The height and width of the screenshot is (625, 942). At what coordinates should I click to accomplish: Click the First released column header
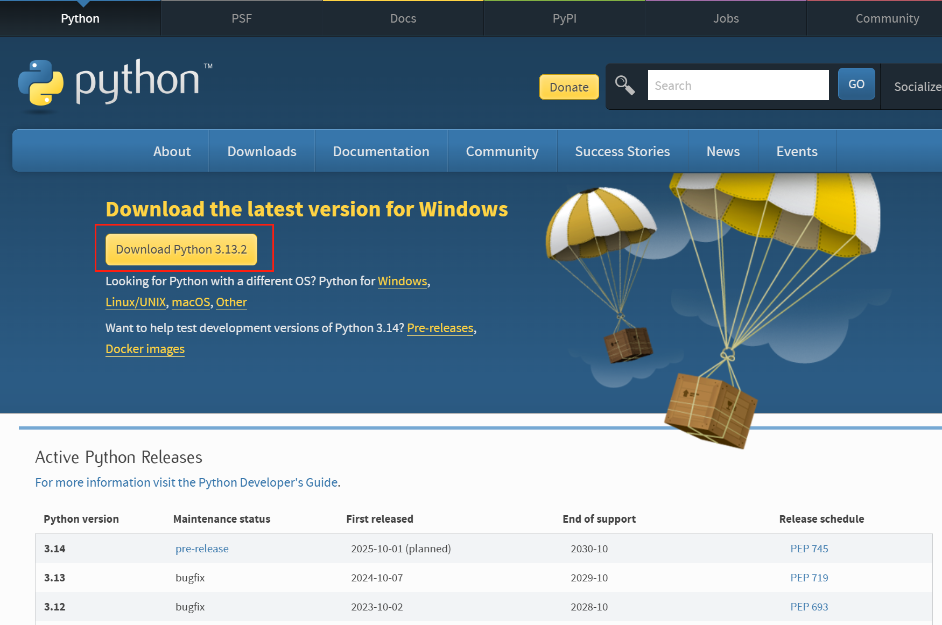[x=380, y=519]
